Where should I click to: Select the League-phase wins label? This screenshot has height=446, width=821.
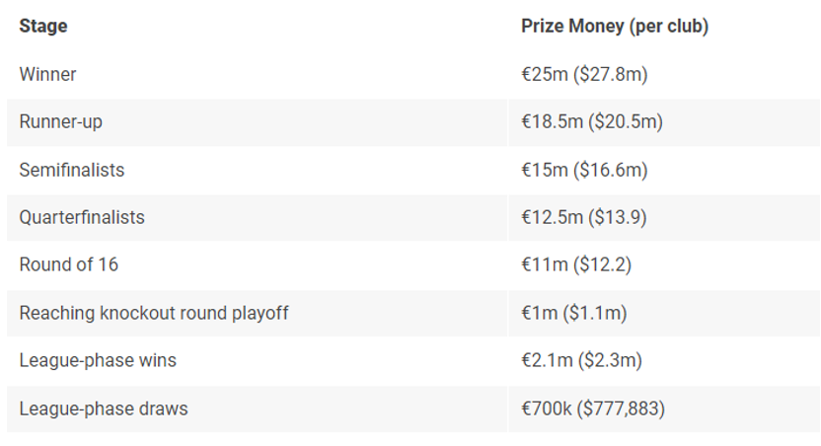point(98,361)
